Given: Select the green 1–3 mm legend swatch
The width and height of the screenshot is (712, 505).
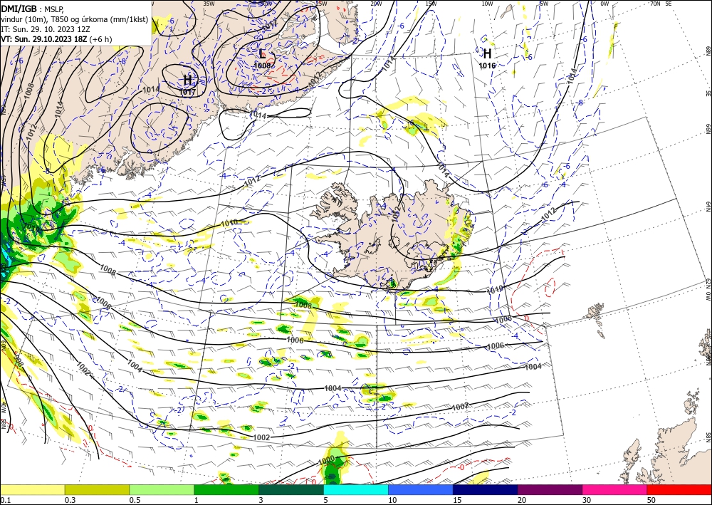Looking at the screenshot, I should (226, 489).
